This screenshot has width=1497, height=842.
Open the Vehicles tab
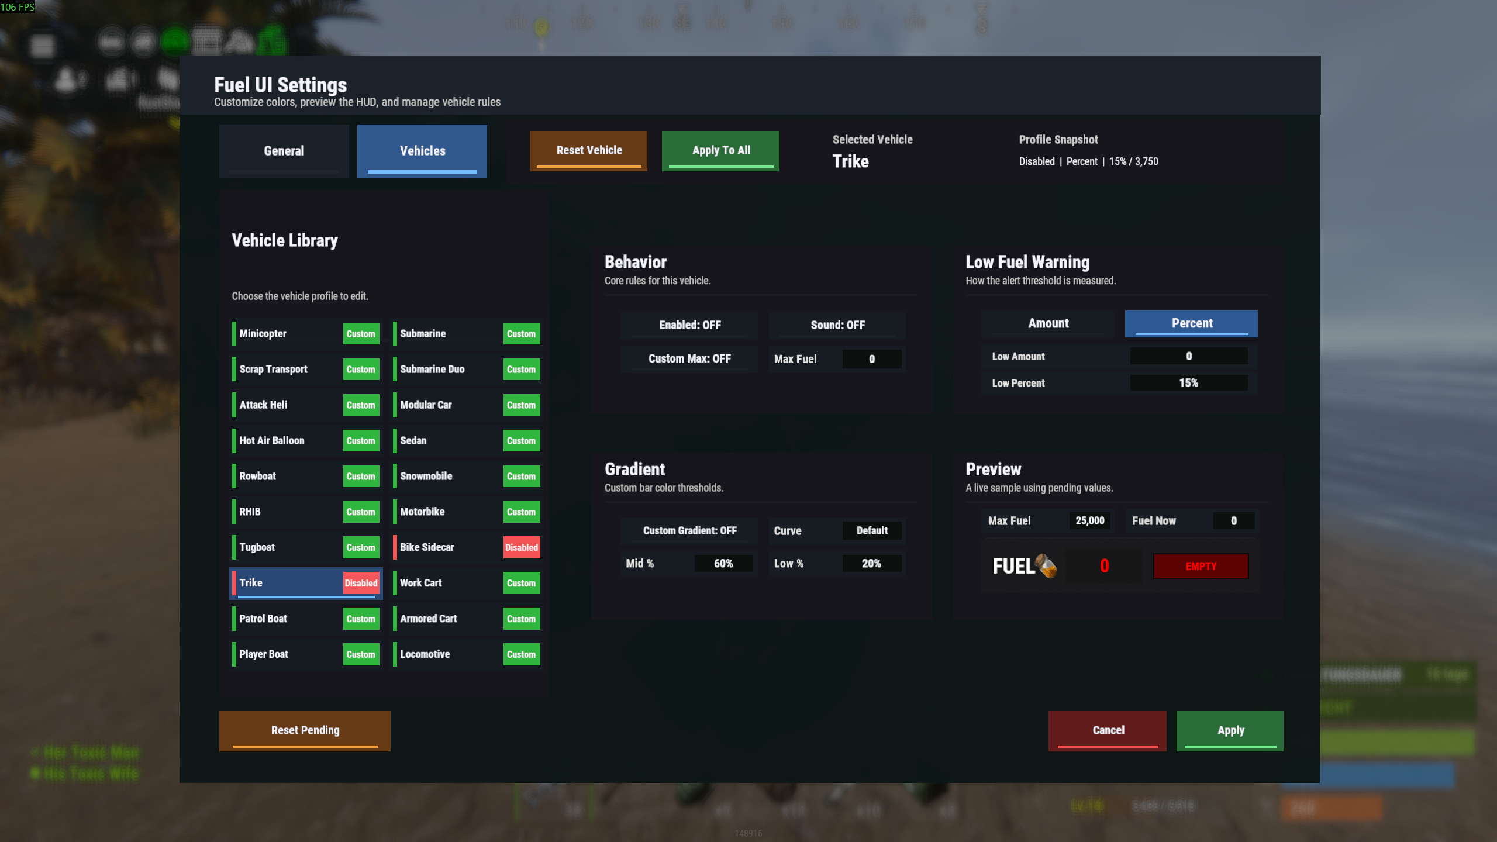click(422, 151)
